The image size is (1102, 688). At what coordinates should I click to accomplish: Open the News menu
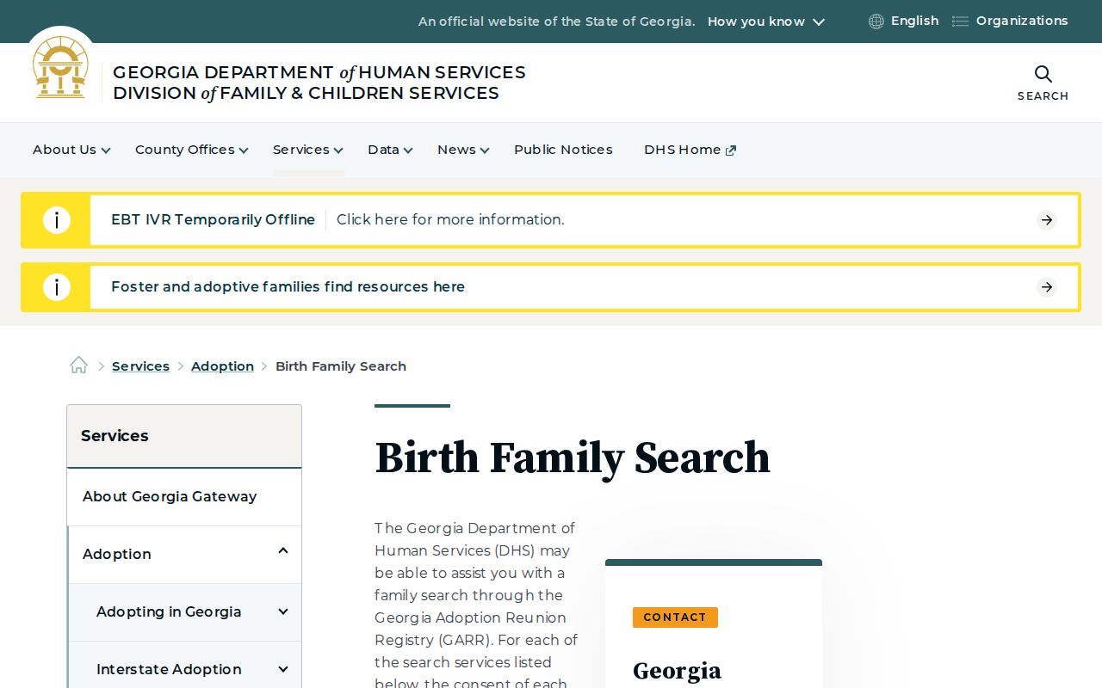[x=463, y=150]
